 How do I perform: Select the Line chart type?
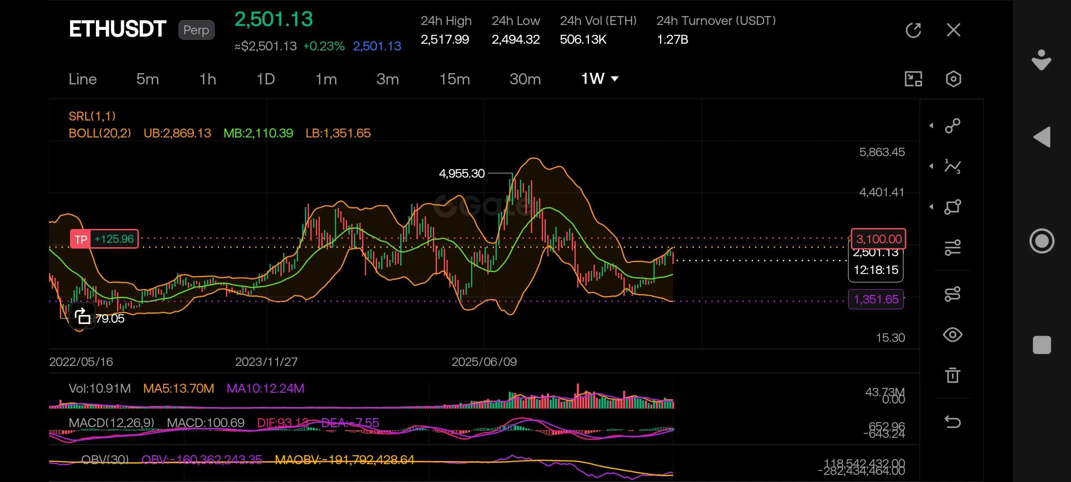click(83, 79)
